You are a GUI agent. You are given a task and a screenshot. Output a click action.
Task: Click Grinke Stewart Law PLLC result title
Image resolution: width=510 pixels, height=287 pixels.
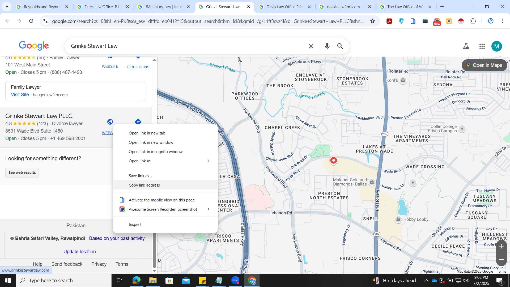coord(39,116)
